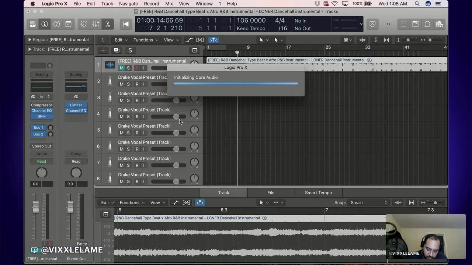This screenshot has height=265, width=472.
Task: Toggle the audio editor Catch playhead button
Action: (x=199, y=202)
